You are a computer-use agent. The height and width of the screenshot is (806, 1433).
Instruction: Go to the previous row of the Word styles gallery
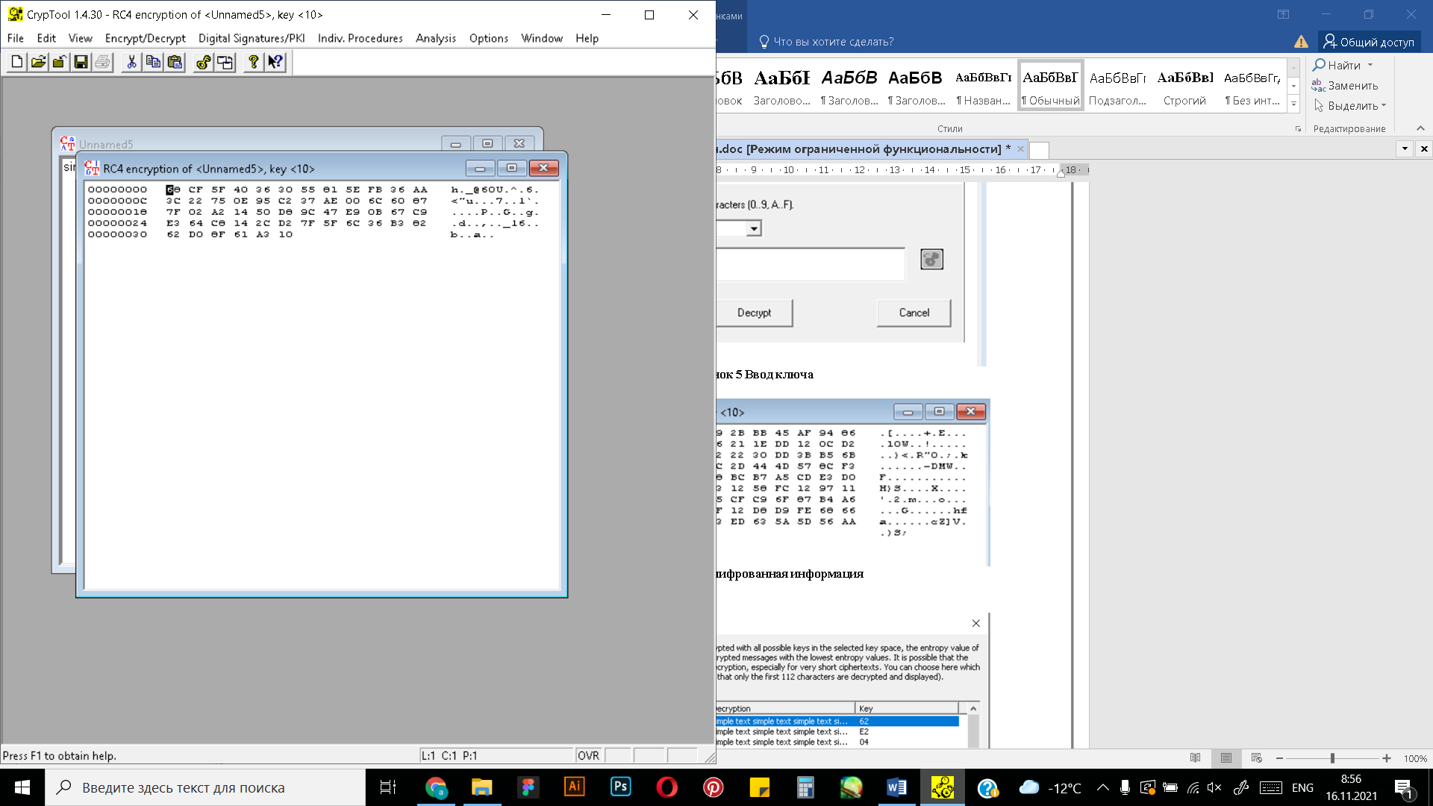point(1293,68)
